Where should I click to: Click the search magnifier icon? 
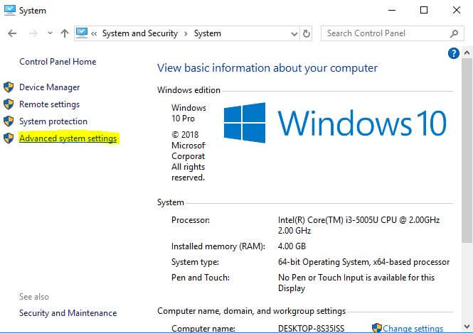point(454,33)
